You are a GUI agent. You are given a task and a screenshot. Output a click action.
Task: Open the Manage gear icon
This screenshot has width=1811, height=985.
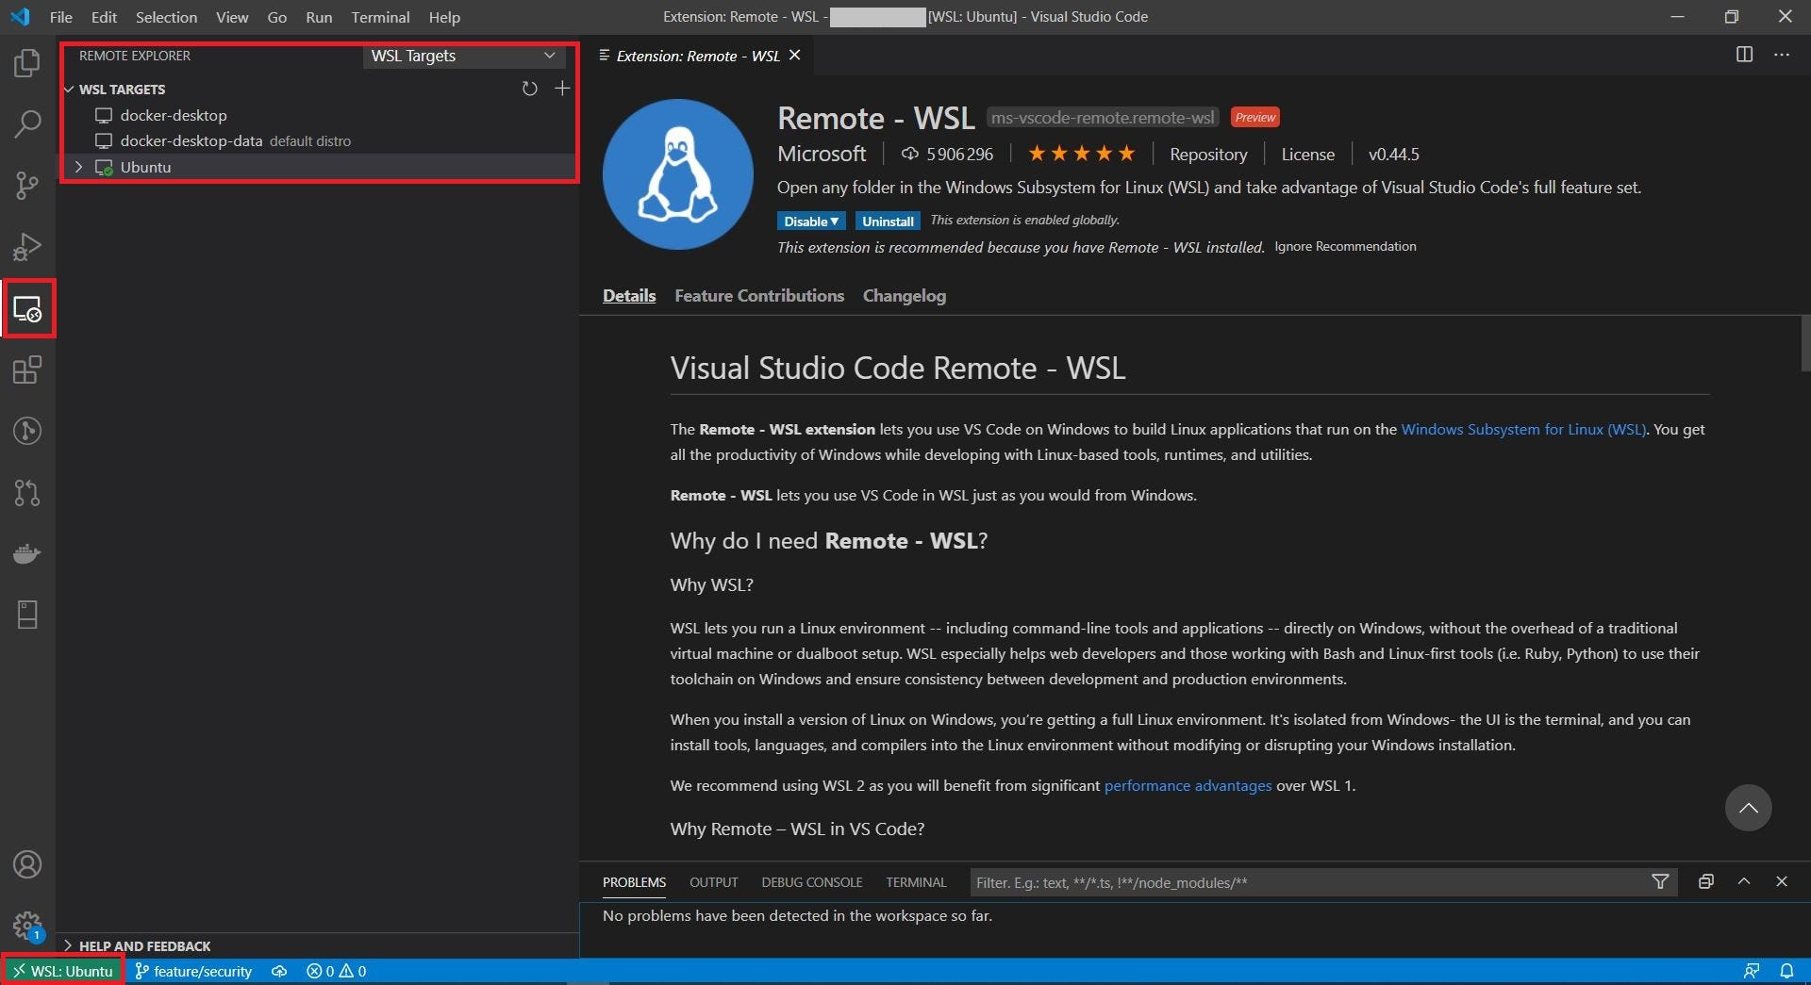click(27, 925)
